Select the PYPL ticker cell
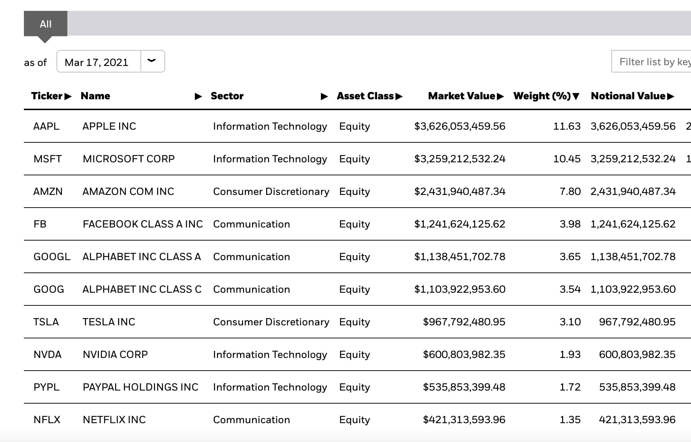This screenshot has width=691, height=442. [46, 387]
